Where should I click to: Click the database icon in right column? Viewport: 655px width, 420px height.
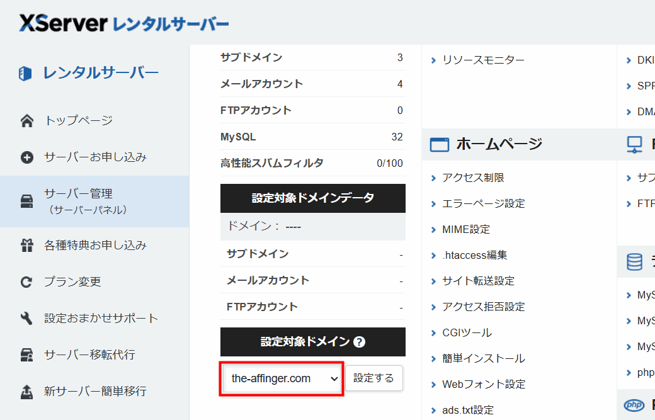pyautogui.click(x=635, y=262)
